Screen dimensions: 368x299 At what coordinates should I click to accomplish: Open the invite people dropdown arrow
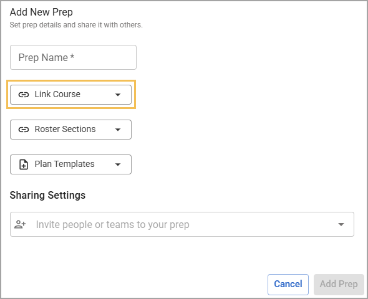coord(341,224)
